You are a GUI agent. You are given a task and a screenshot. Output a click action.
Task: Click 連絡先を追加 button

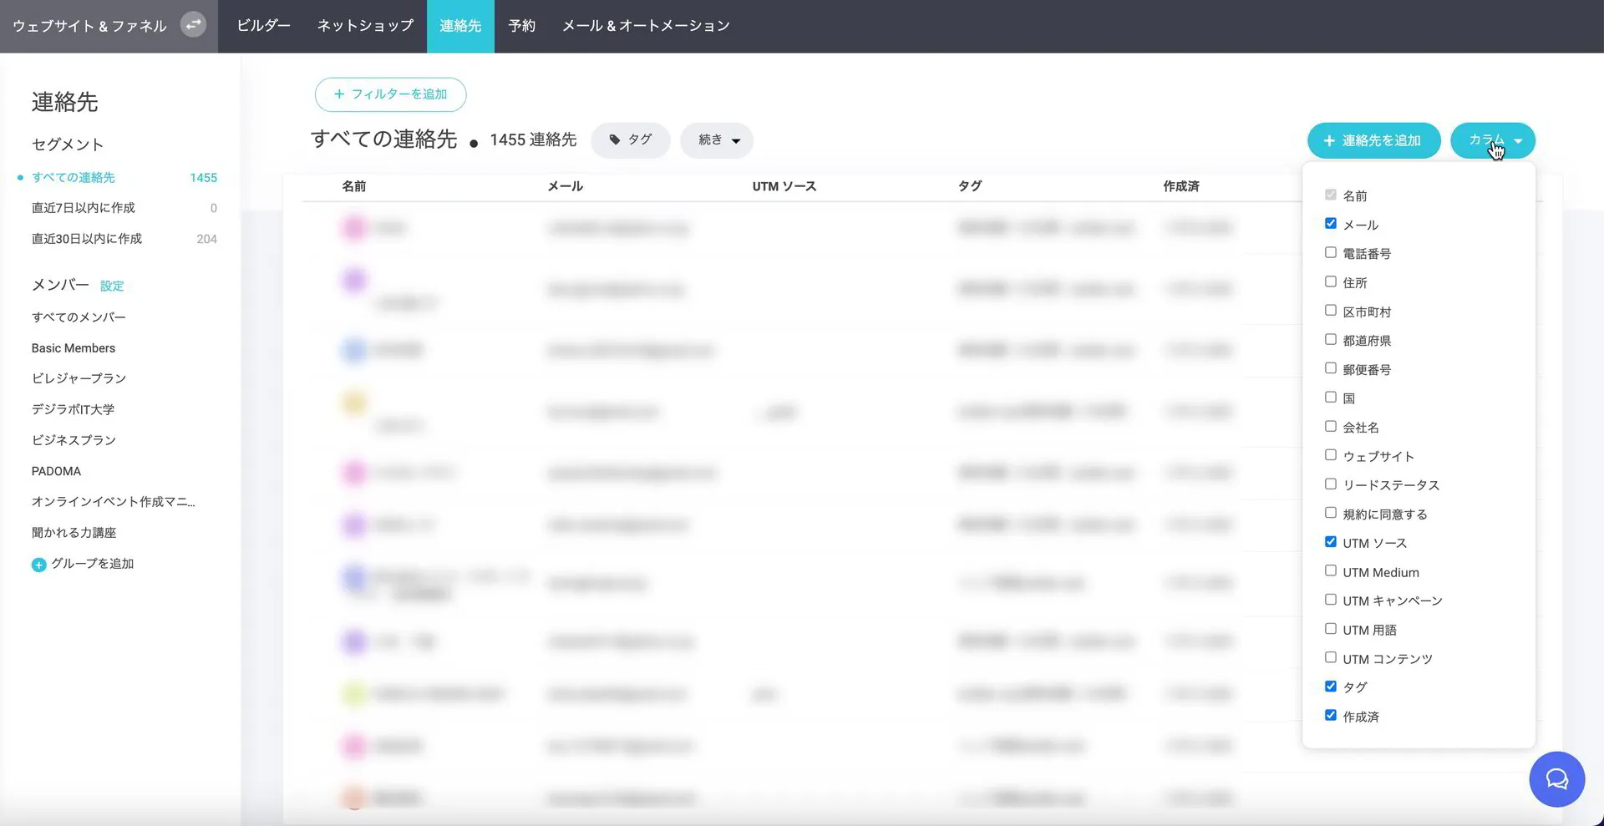click(x=1373, y=140)
